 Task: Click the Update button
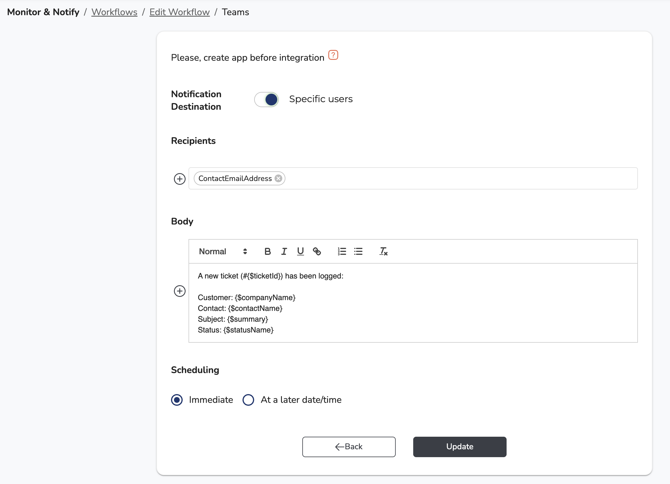[459, 447]
